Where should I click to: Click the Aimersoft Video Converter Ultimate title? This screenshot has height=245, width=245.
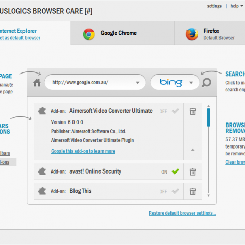click(x=111, y=111)
